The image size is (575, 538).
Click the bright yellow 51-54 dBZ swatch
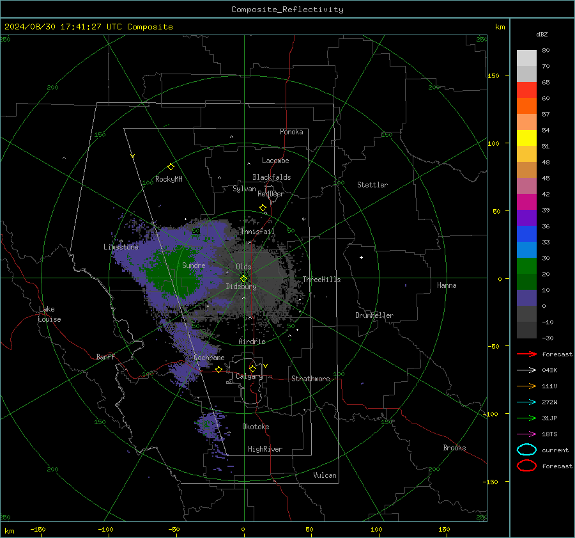526,138
